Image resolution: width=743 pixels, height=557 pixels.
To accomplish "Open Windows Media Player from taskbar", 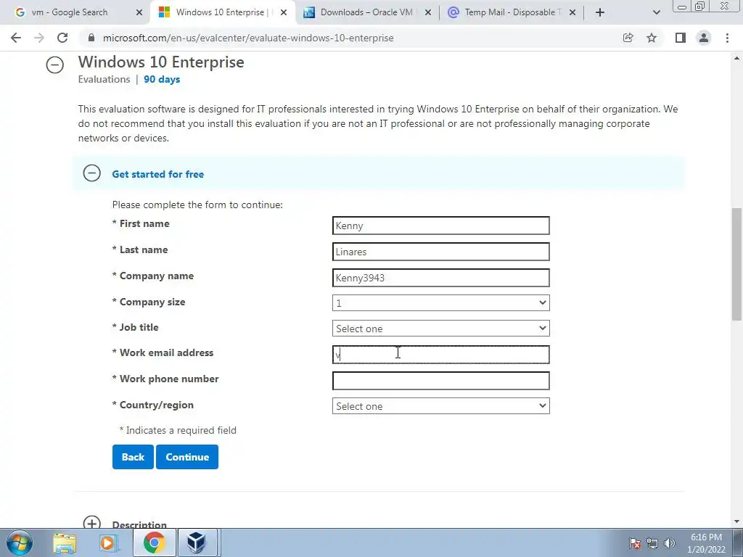I will (x=108, y=542).
